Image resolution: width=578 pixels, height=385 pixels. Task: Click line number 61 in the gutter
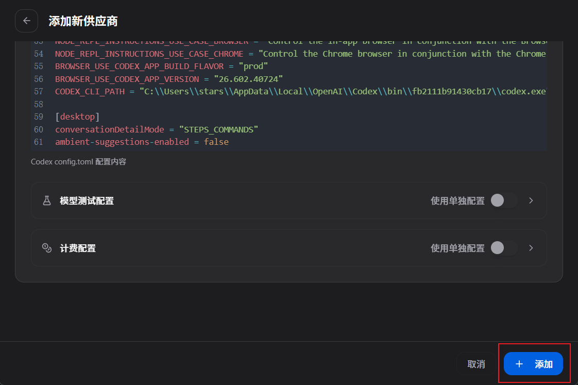[39, 142]
